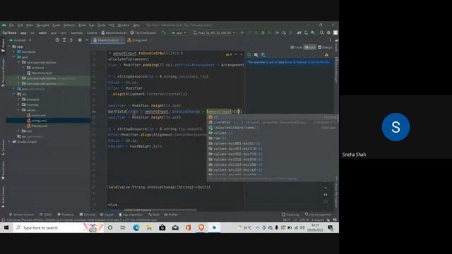The height and width of the screenshot is (254, 452).
Task: Open the View menu
Action: click(30, 25)
